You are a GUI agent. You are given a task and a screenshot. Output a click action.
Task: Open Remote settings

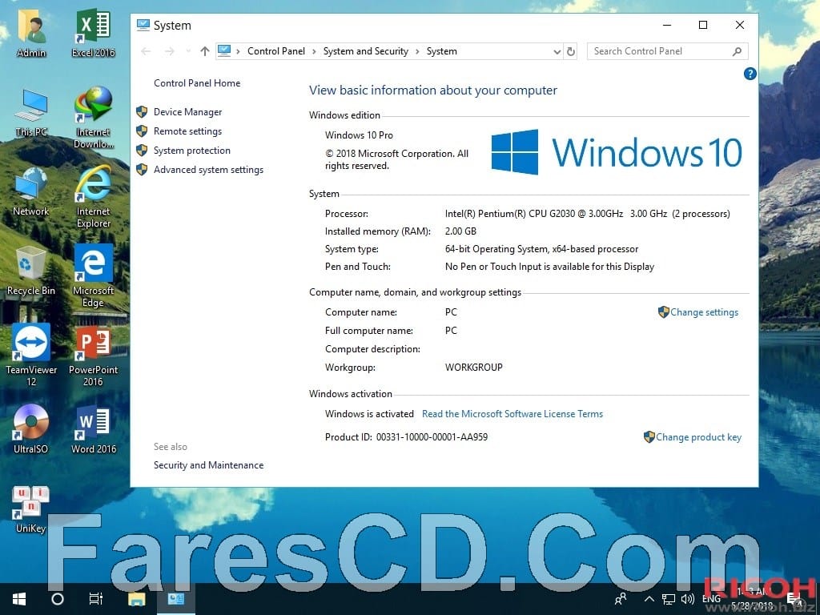(x=187, y=131)
